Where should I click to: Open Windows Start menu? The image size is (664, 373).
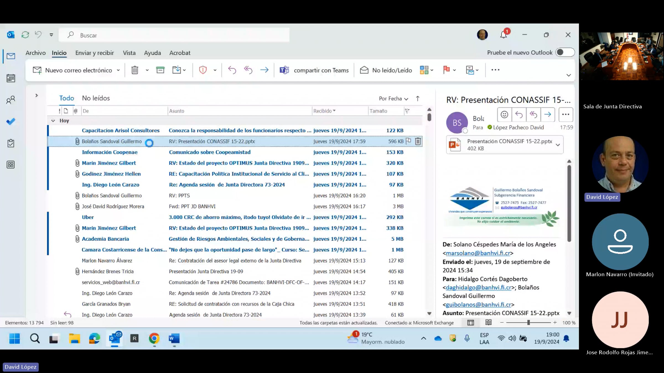15,338
